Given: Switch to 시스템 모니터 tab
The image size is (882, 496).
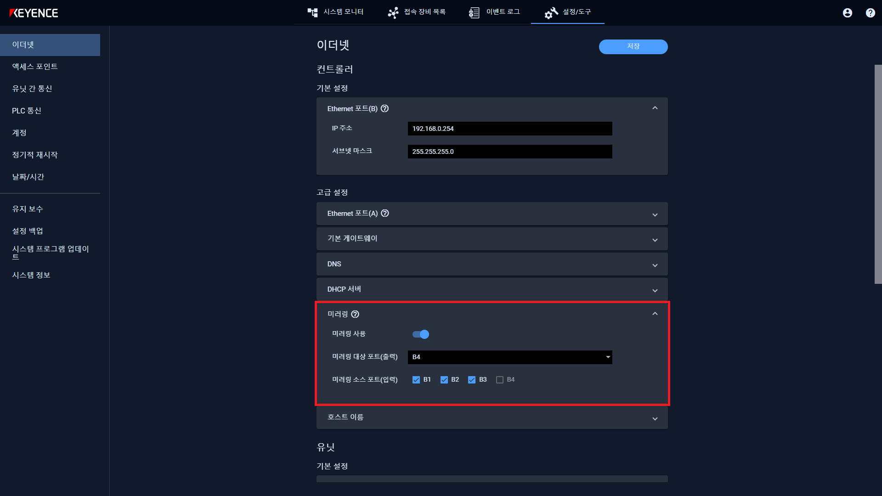Looking at the screenshot, I should click(x=335, y=12).
